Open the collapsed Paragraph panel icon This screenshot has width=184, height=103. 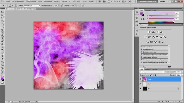click(x=137, y=34)
